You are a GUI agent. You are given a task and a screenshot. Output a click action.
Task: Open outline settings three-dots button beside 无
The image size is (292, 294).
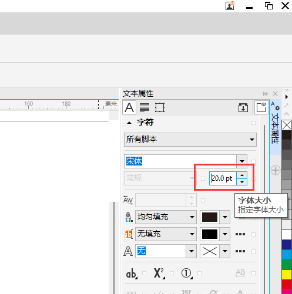tap(240, 251)
